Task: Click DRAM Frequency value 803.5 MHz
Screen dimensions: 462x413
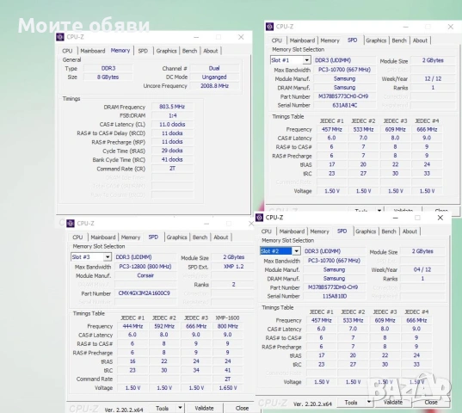Action: [172, 107]
